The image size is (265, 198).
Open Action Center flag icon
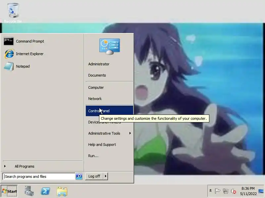(x=217, y=191)
